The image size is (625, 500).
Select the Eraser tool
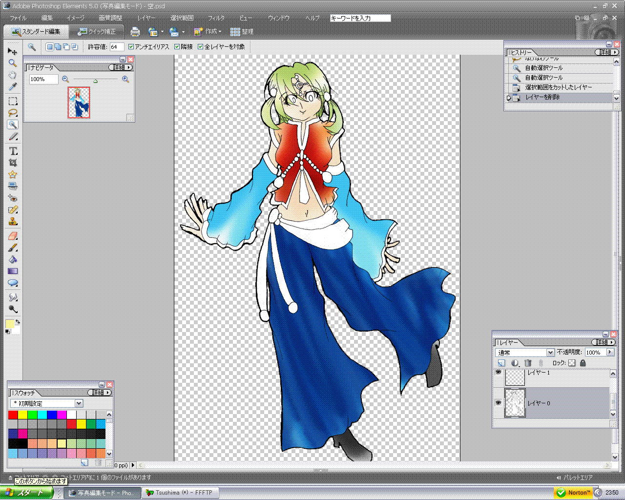click(13, 236)
